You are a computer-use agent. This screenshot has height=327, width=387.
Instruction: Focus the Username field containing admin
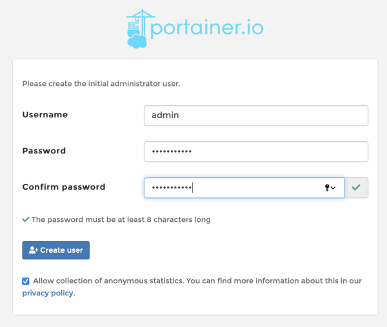pos(256,115)
